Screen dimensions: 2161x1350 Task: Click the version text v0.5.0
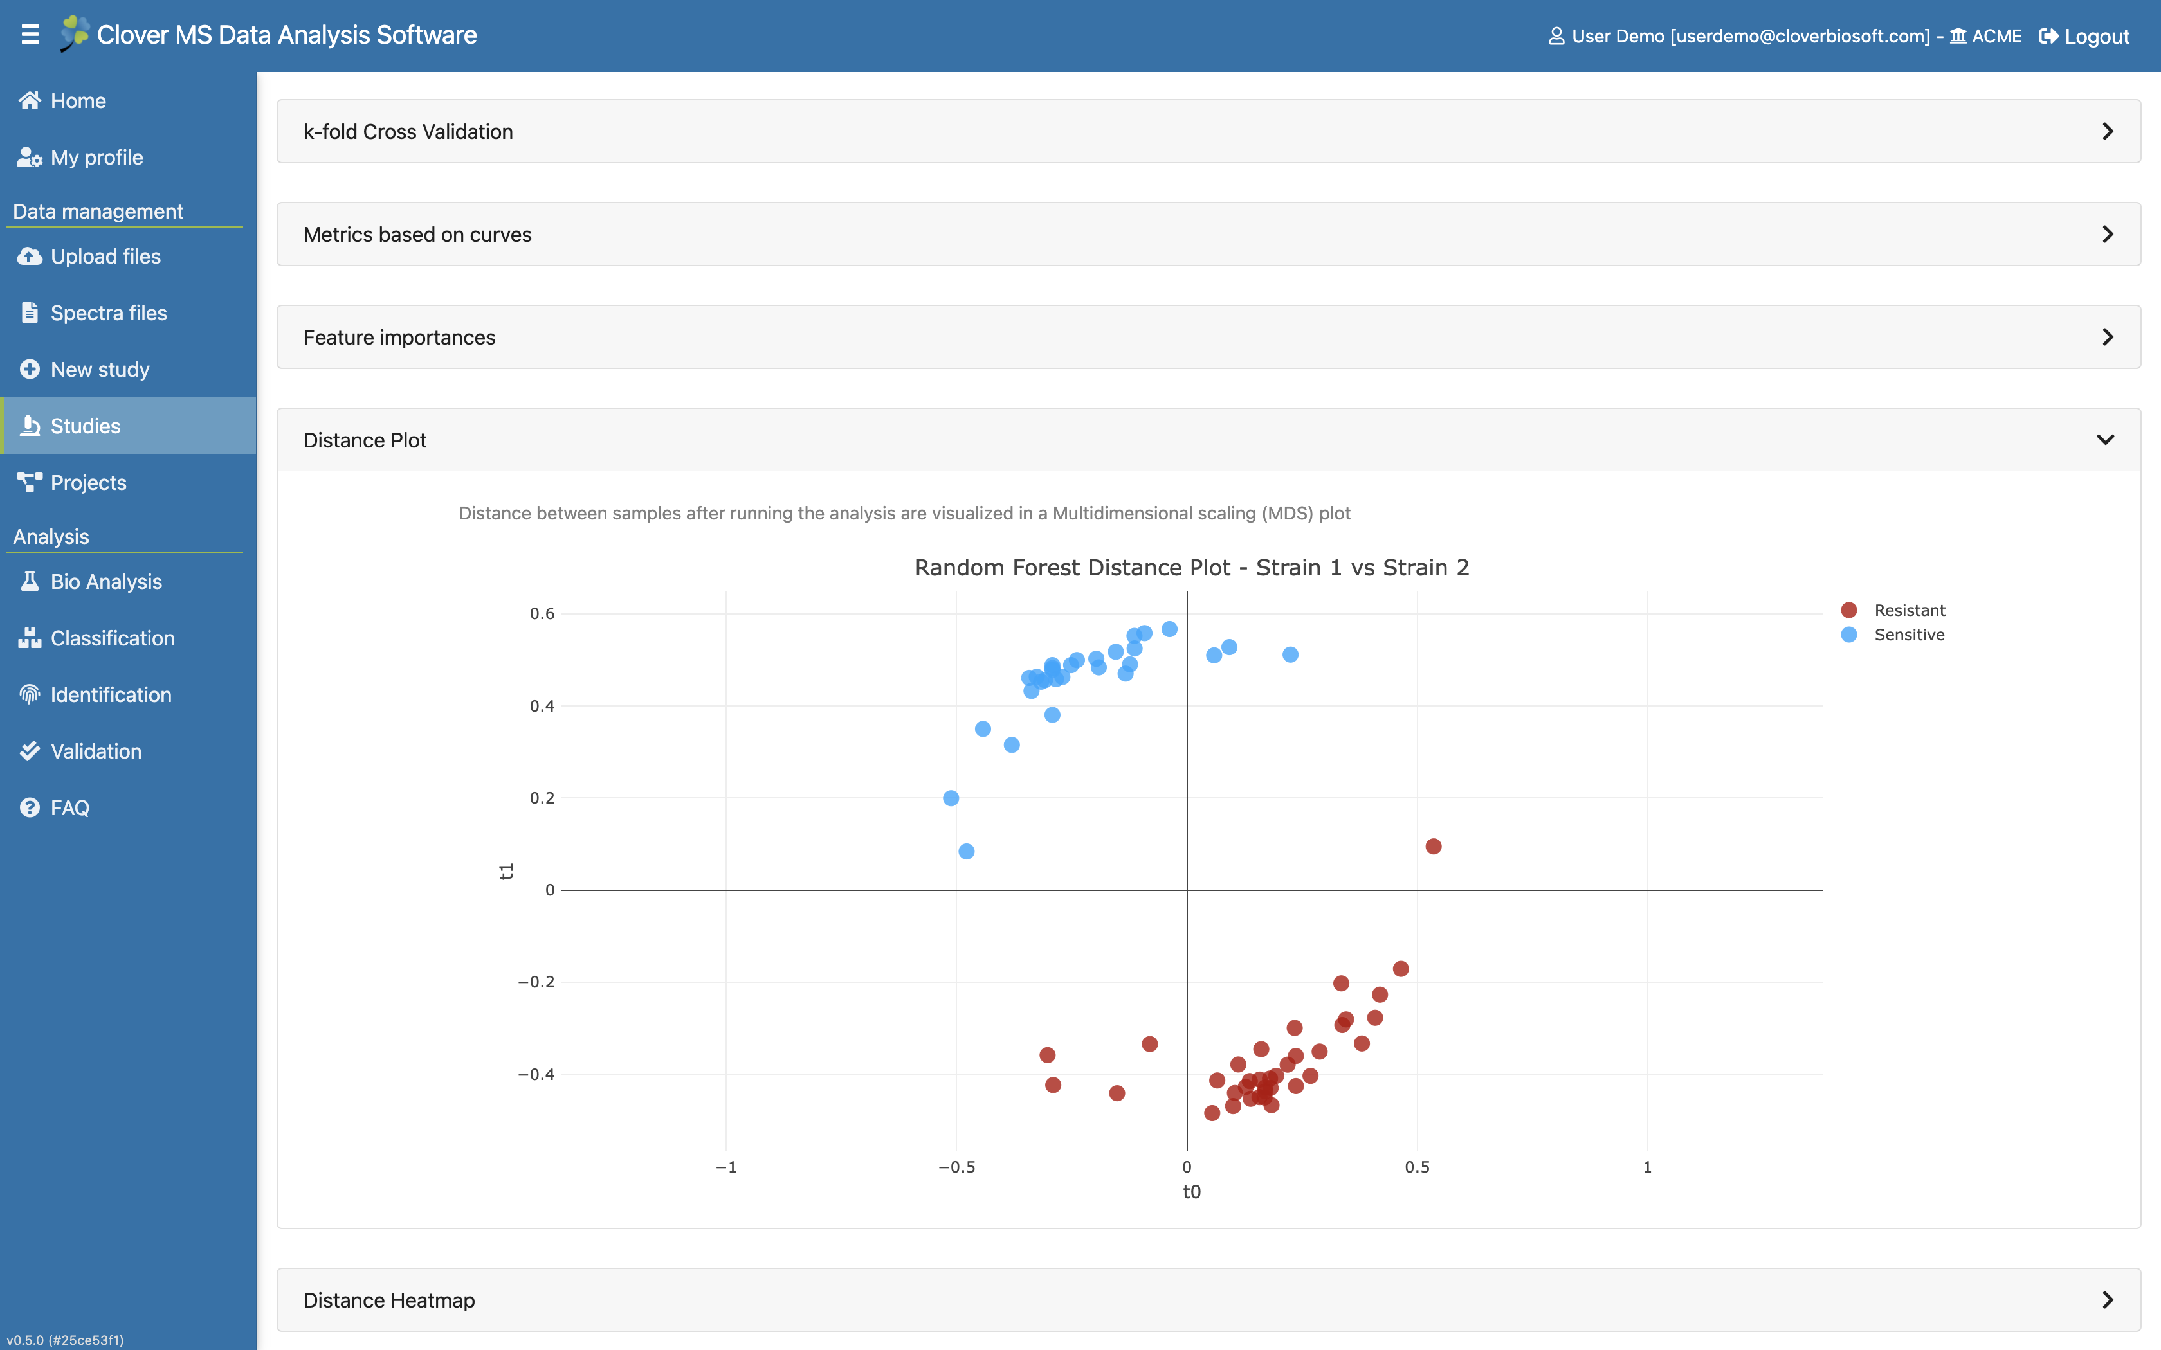pos(65,1339)
